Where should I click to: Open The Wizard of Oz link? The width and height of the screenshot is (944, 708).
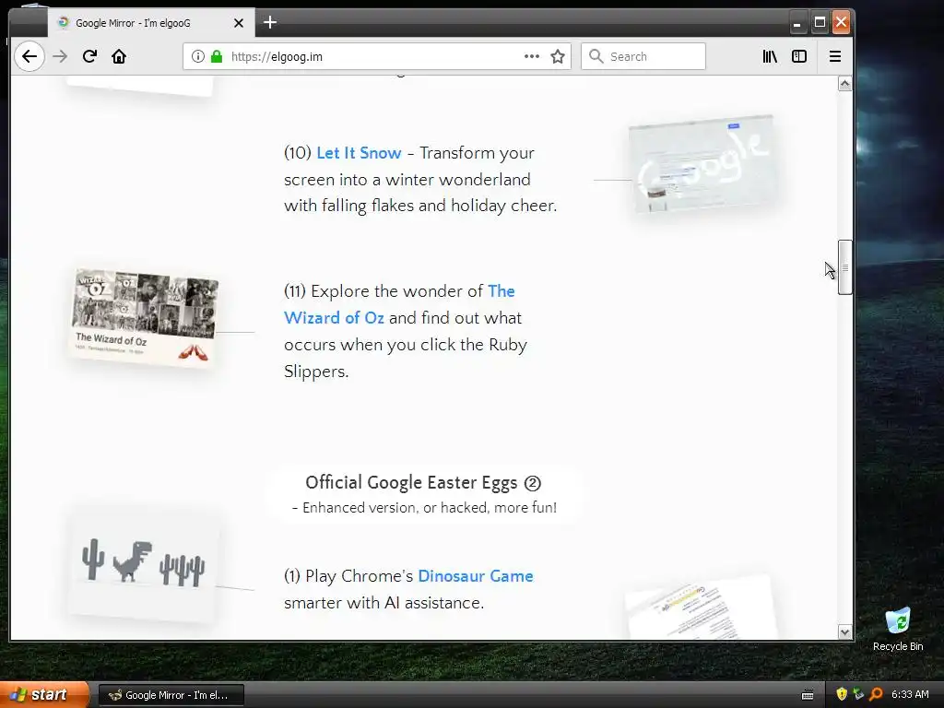tap(399, 304)
